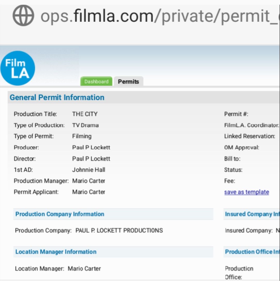Screen dimensions: 280x281
Task: Click the General Permit Information heading
Action: [x=57, y=97]
